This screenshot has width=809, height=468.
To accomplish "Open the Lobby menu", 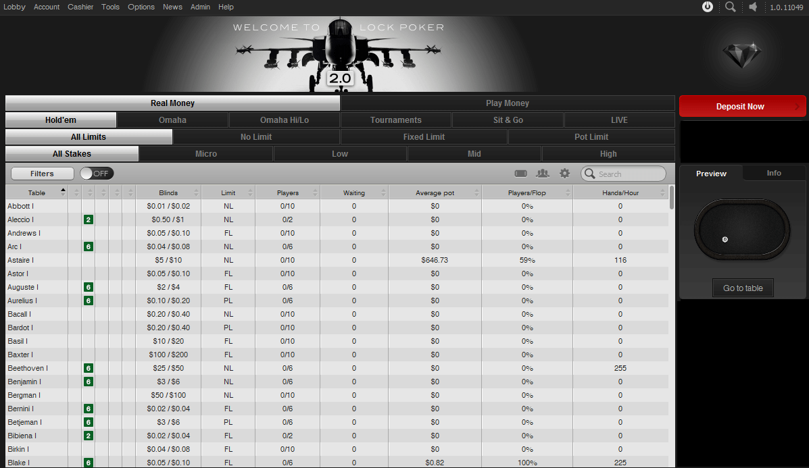I will tap(14, 7).
